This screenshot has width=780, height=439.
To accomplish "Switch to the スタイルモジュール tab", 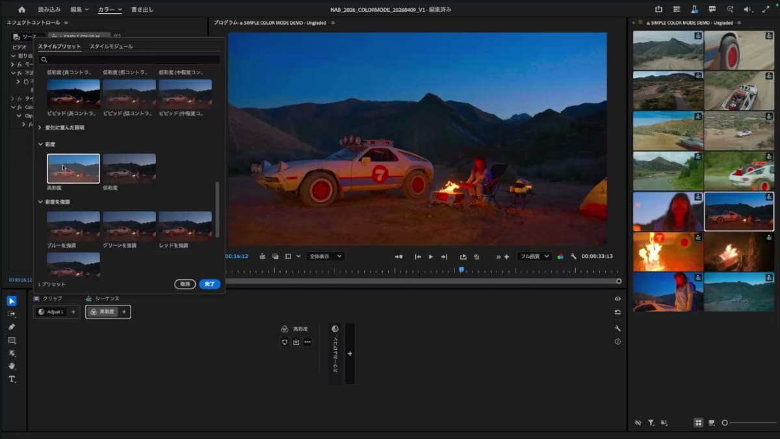I will tap(111, 47).
